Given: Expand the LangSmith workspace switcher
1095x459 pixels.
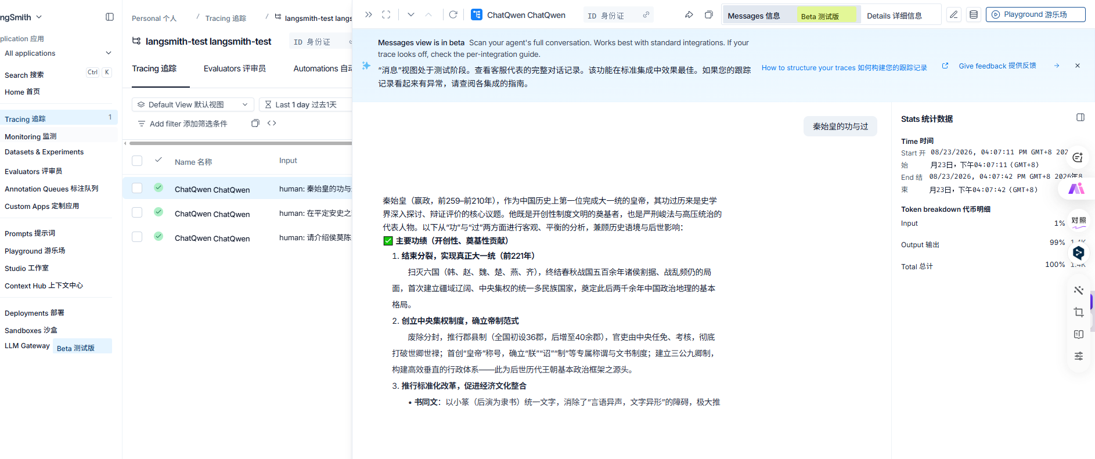Looking at the screenshot, I should click(x=21, y=17).
